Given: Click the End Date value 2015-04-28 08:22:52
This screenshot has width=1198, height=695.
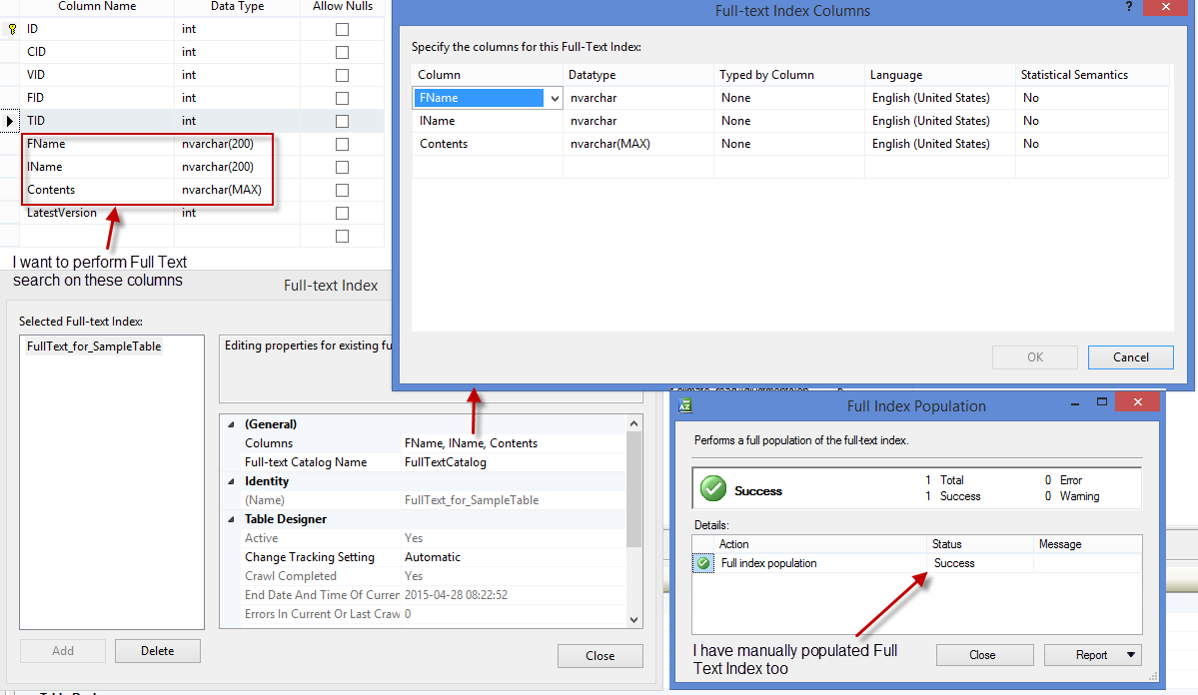Looking at the screenshot, I should pos(457,595).
